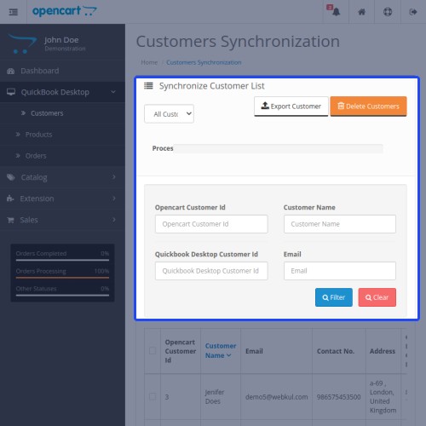
Task: Click the Extension puzzle icon
Action: (x=10, y=199)
